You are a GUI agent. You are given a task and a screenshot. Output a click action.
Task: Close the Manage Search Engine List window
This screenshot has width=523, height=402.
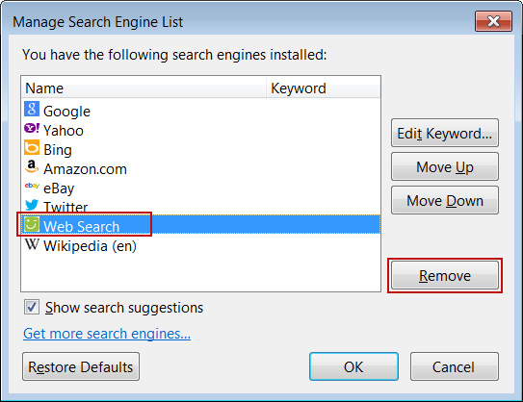tap(493, 21)
